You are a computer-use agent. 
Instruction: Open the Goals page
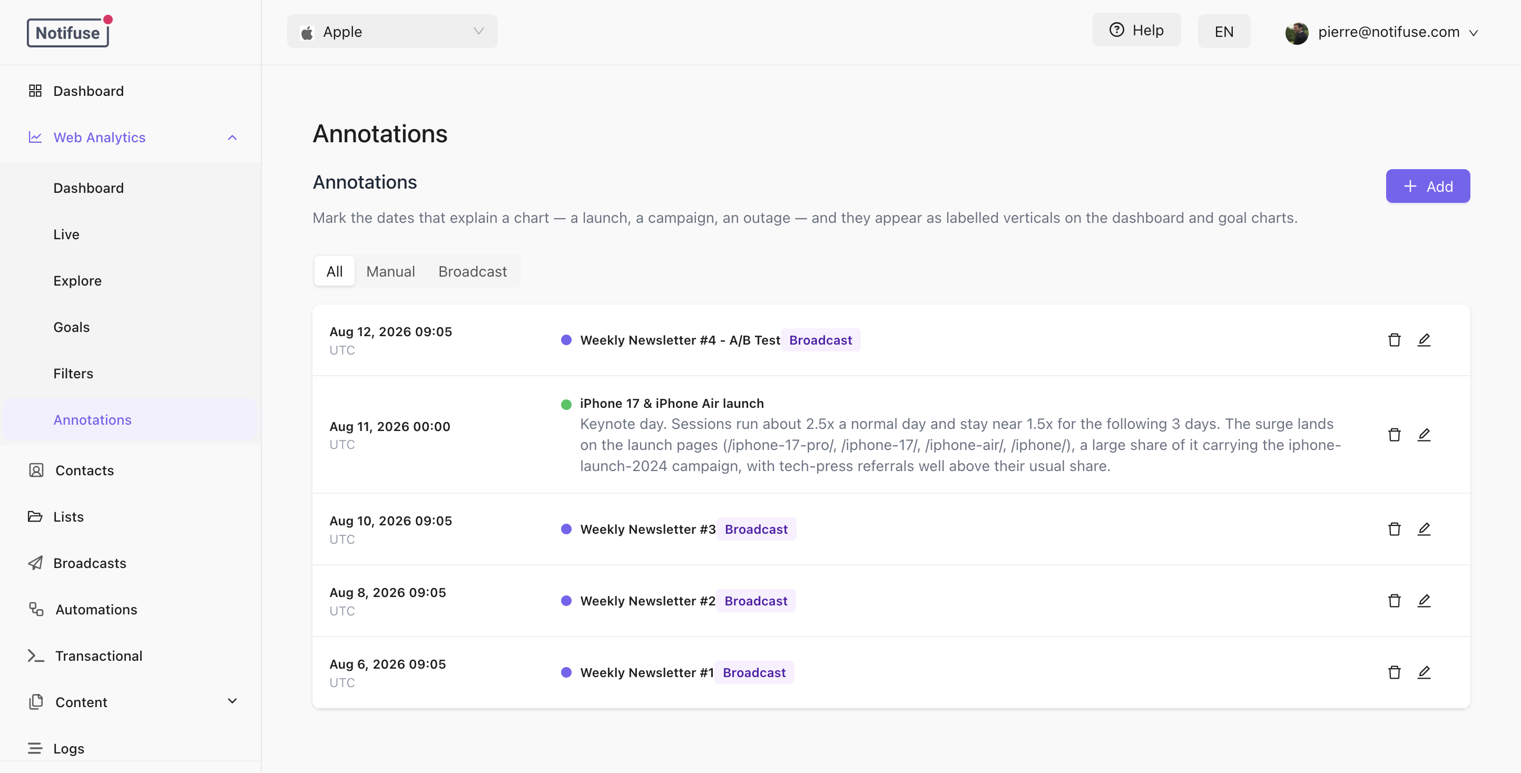pos(130,327)
